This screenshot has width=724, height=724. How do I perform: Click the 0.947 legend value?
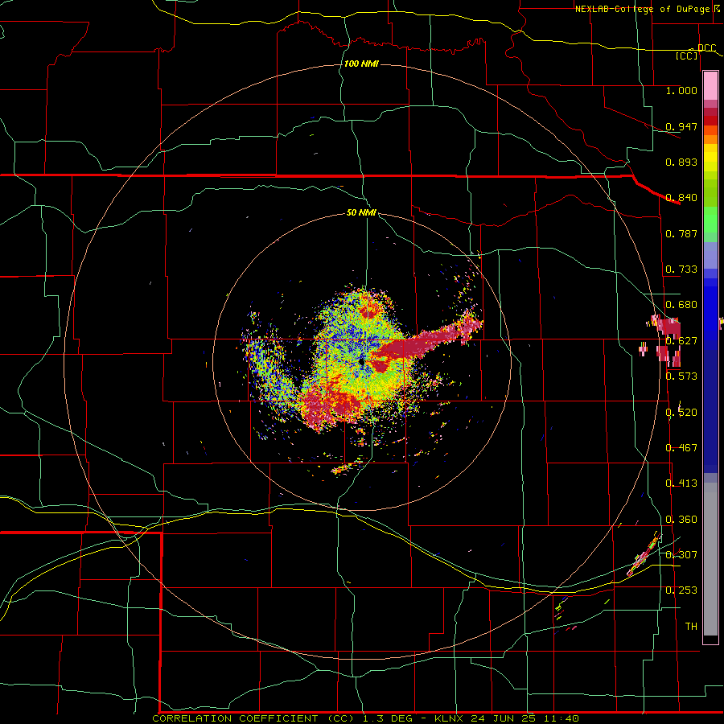click(x=681, y=126)
